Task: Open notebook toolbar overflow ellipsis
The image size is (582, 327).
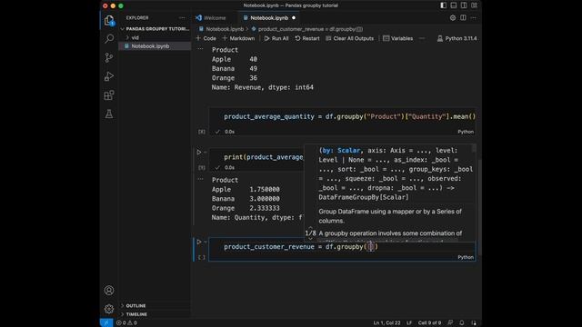Action: 422,38
